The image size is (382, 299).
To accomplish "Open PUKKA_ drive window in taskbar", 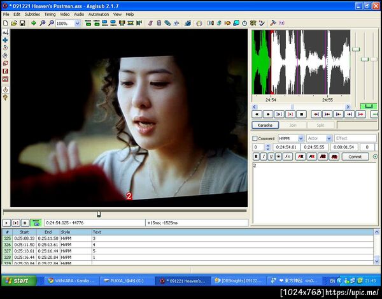I will coord(127,281).
